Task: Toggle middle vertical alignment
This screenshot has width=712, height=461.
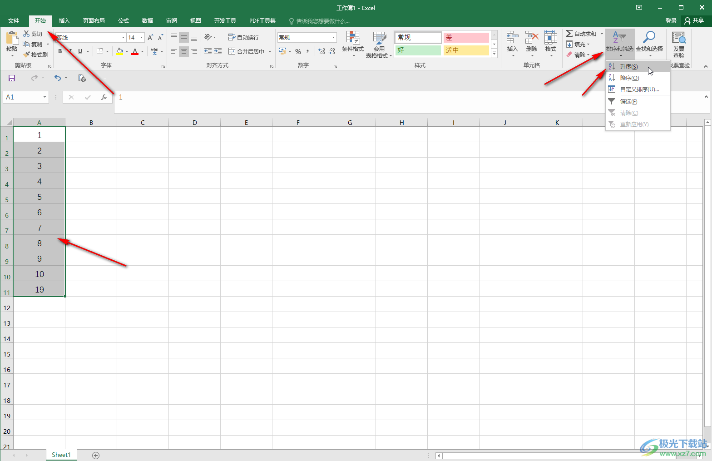Action: click(184, 37)
